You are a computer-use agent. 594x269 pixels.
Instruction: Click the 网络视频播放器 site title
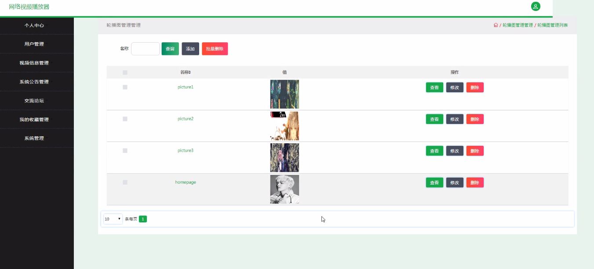(29, 7)
